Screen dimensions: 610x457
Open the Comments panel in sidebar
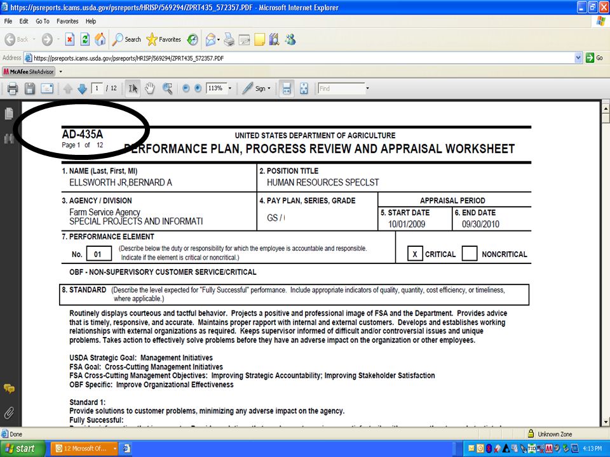(x=9, y=388)
